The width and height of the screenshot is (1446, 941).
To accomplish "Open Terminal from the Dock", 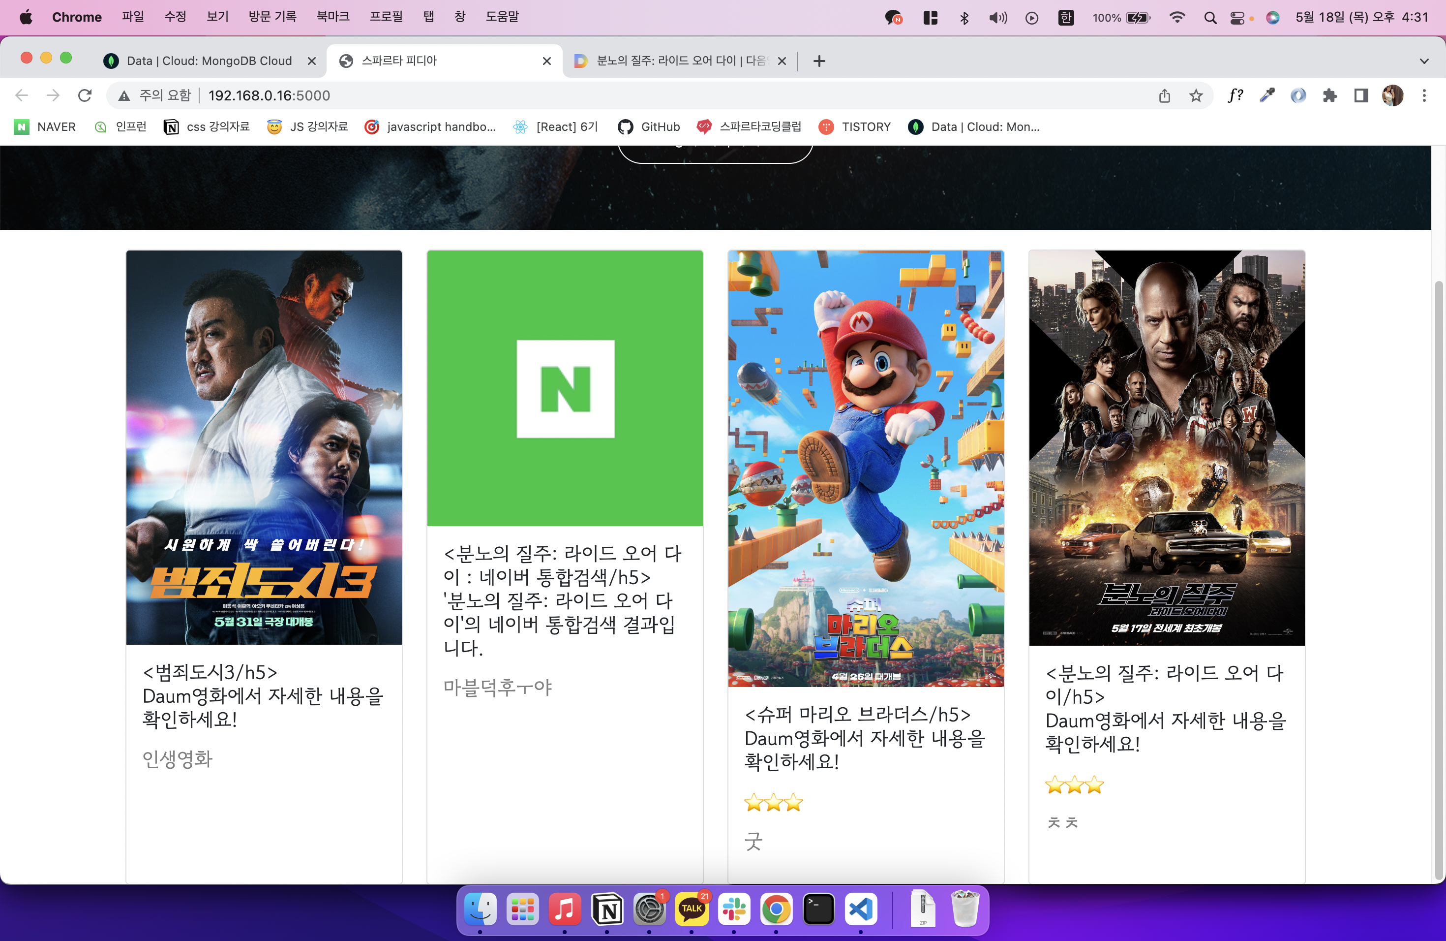I will click(818, 910).
